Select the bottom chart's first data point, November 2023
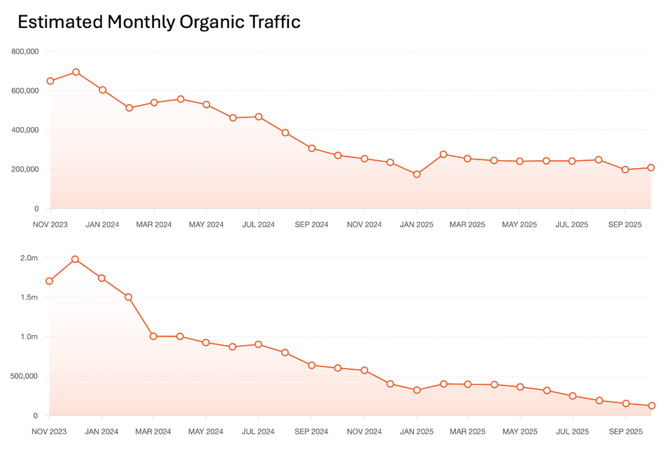Screen dimensions: 670x460 49,281
